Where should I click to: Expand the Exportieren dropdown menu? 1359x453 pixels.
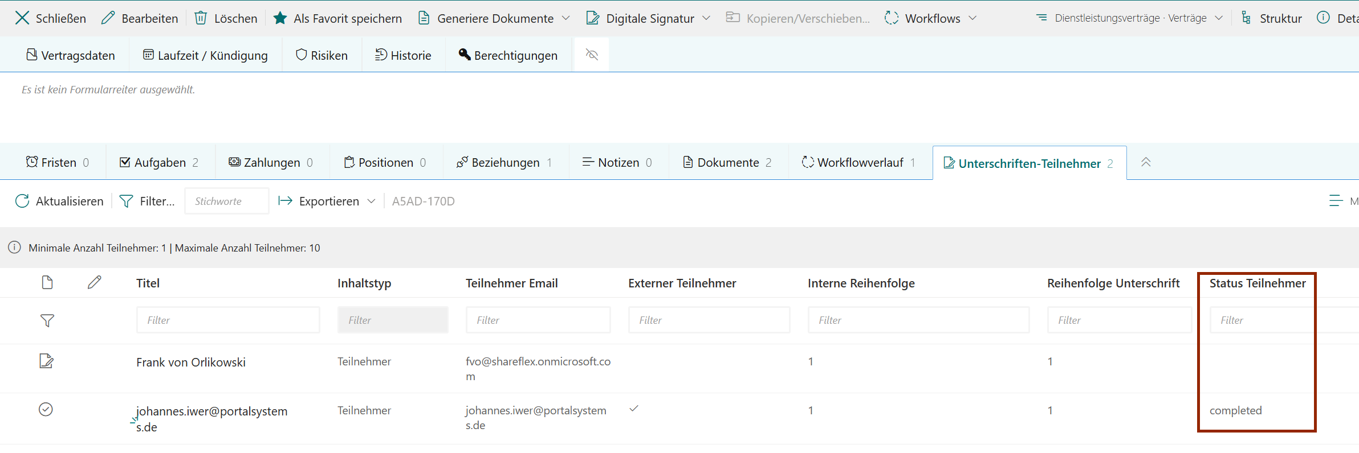click(x=371, y=201)
